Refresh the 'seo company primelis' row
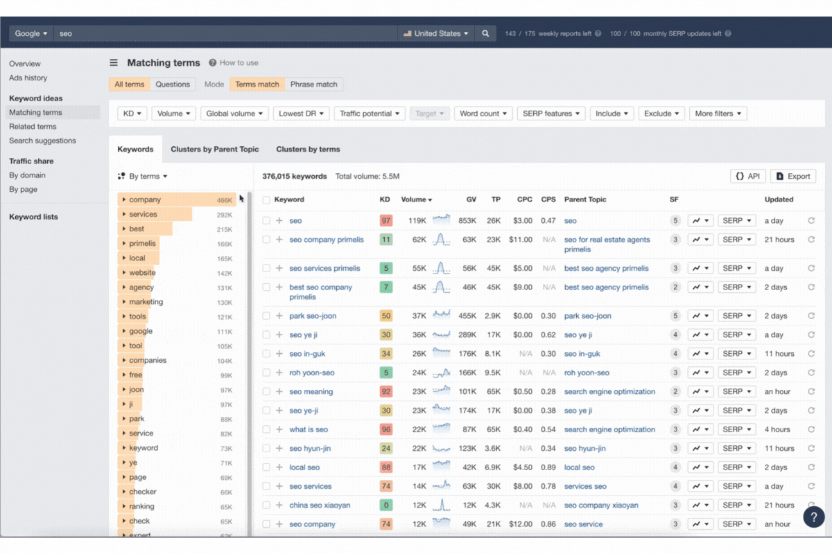This screenshot has width=832, height=554. 811,240
